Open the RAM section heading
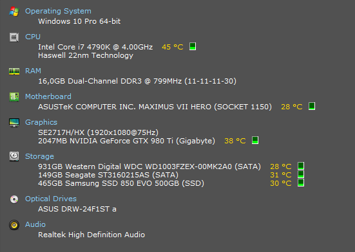 [x=33, y=71]
